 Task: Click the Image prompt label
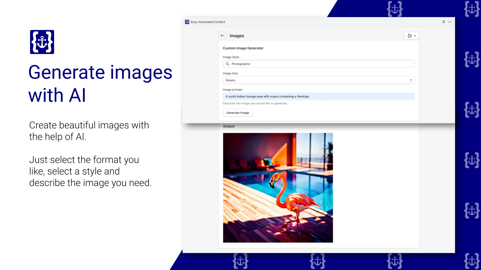(232, 89)
